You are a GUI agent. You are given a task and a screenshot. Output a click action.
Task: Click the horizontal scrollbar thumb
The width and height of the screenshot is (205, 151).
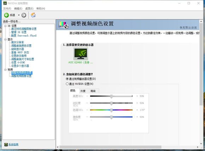(x=110, y=147)
